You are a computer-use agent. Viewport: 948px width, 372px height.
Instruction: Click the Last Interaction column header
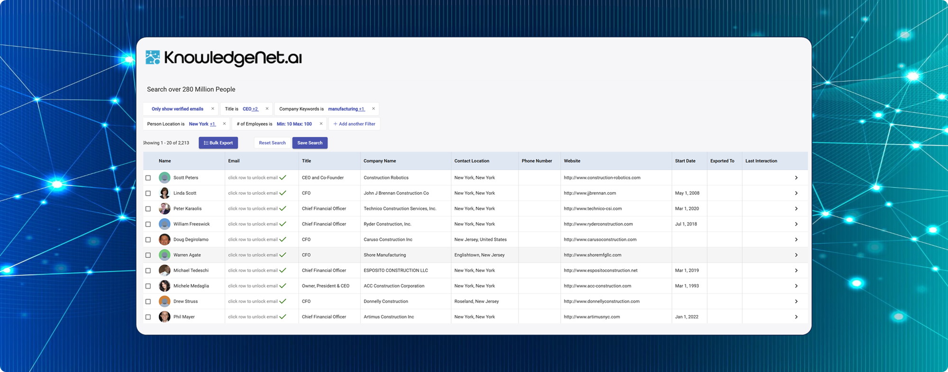pyautogui.click(x=761, y=161)
